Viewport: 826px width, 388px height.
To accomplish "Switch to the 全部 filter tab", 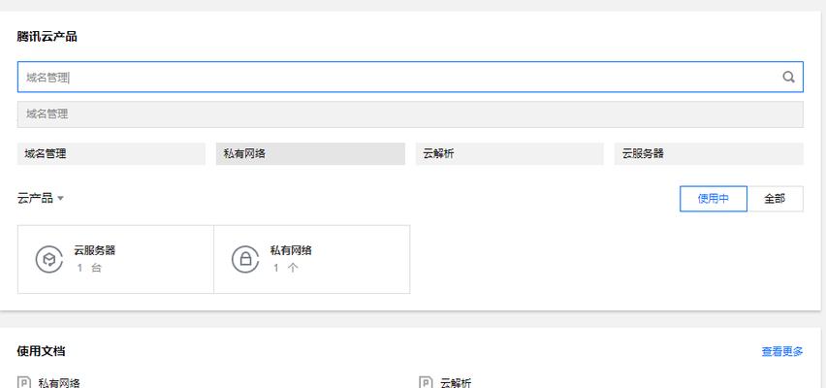I will coord(775,199).
